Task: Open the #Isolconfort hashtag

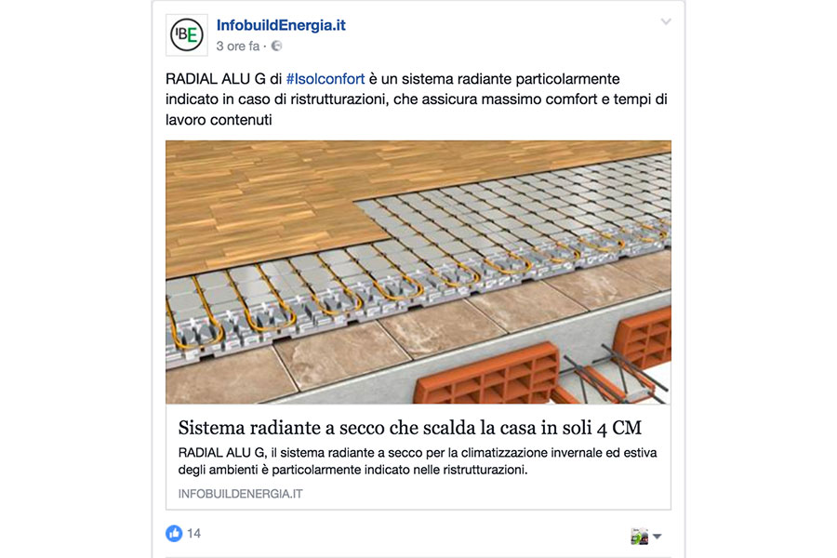Action: click(x=325, y=79)
